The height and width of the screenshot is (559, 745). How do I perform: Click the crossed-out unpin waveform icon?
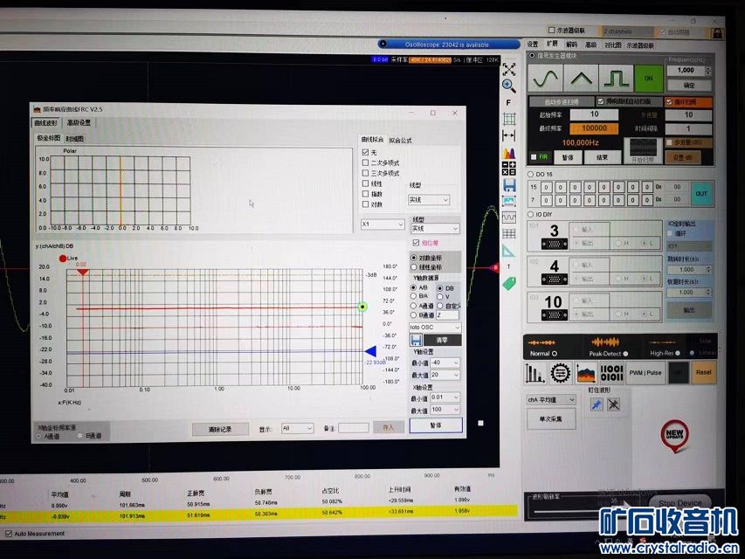pos(613,404)
